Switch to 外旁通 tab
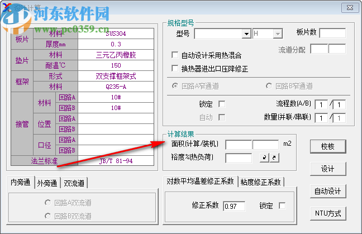 (x=47, y=183)
